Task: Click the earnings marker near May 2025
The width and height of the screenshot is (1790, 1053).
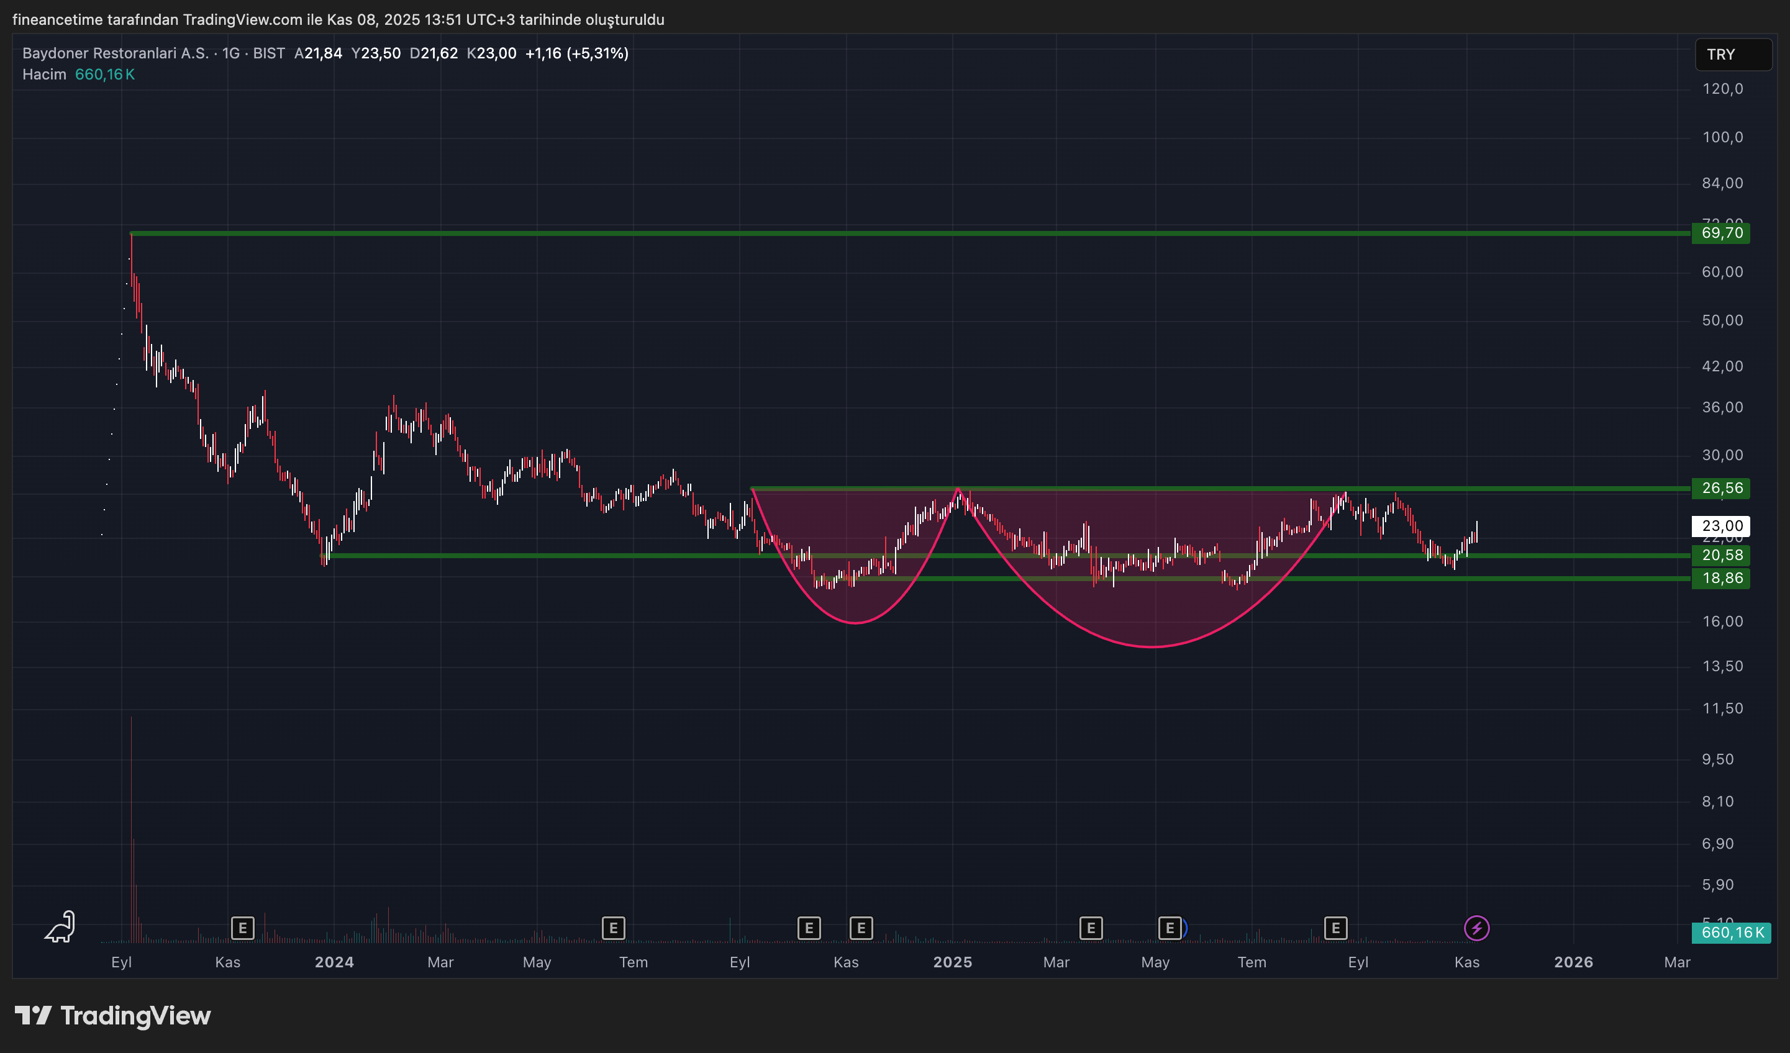Action: pos(1169,928)
